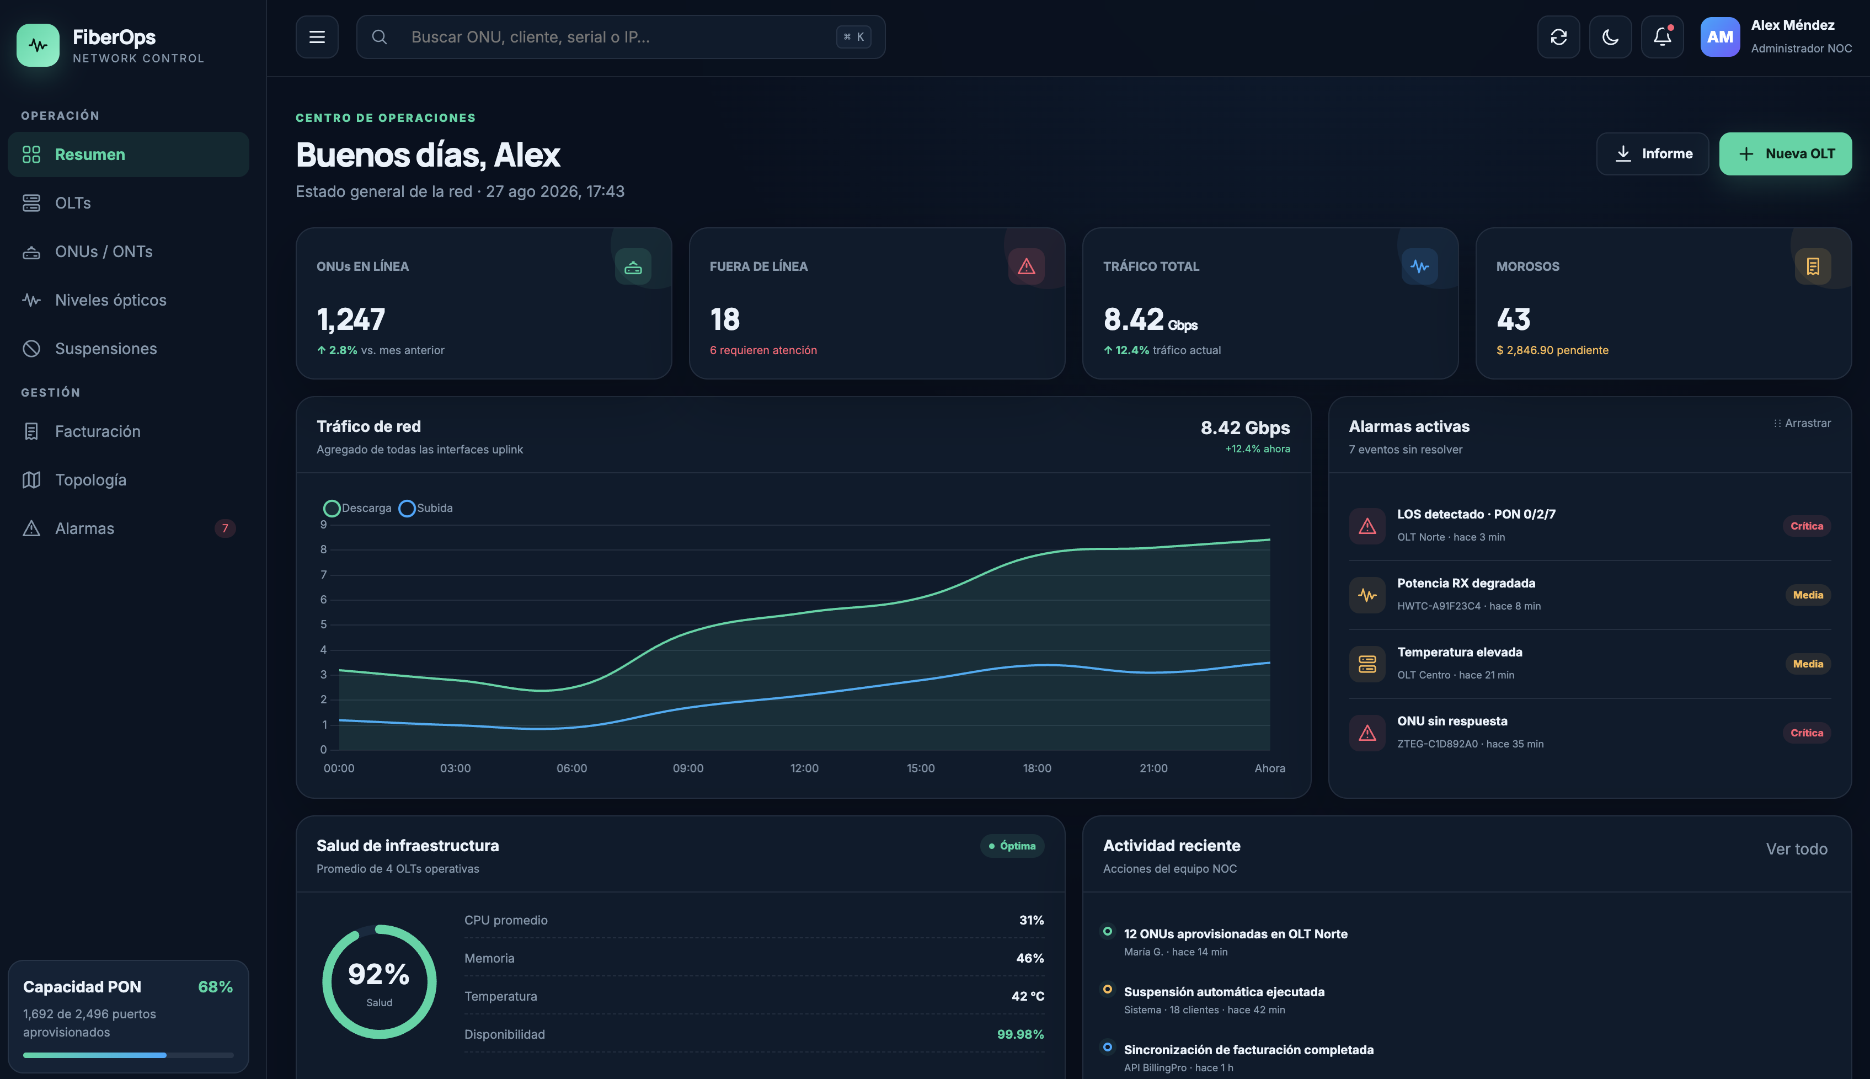Click the ONUs en línea card icon
Screen dimensions: 1870x1079
click(x=633, y=267)
